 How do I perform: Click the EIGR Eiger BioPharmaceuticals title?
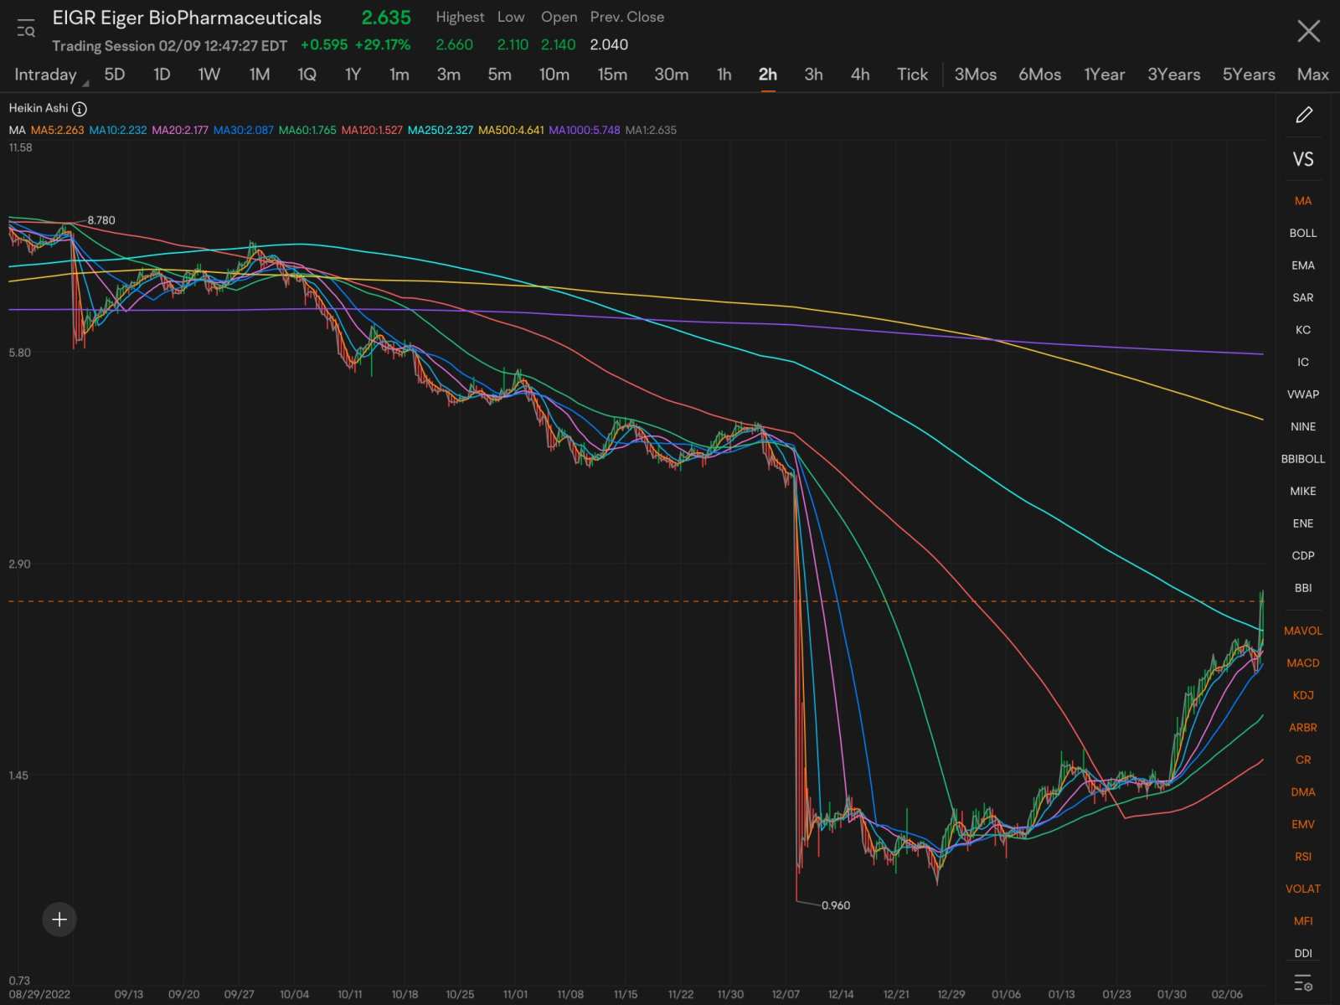(x=187, y=18)
